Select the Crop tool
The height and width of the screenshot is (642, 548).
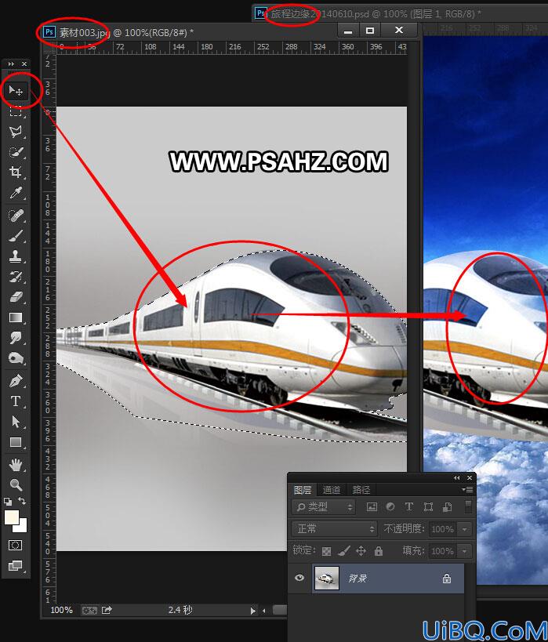click(x=16, y=172)
